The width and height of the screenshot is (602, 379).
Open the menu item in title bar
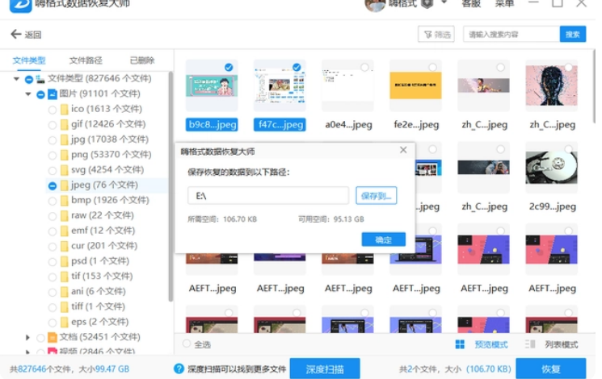click(504, 4)
